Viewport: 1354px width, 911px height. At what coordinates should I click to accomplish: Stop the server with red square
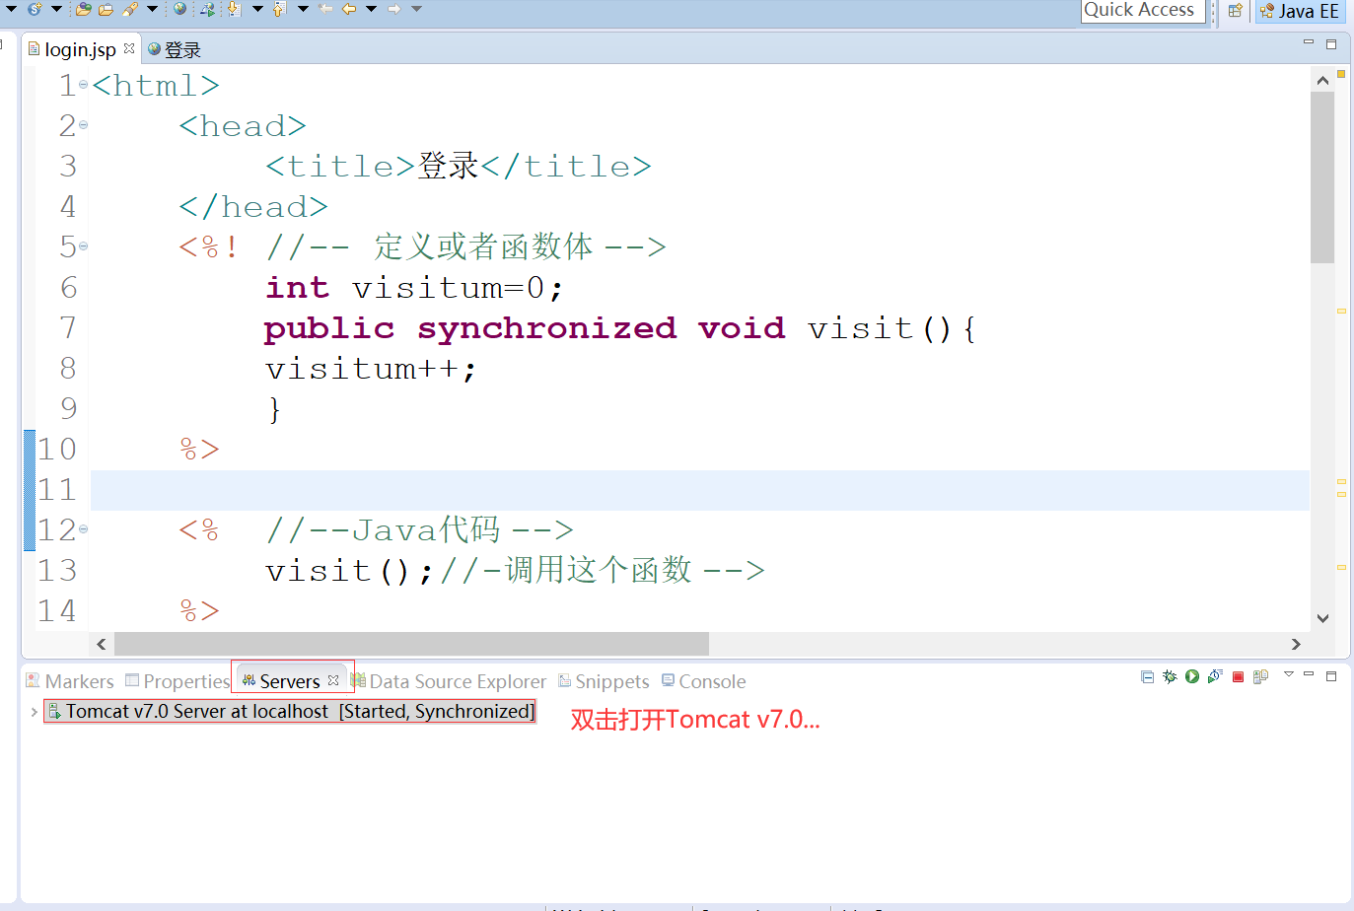tap(1238, 677)
